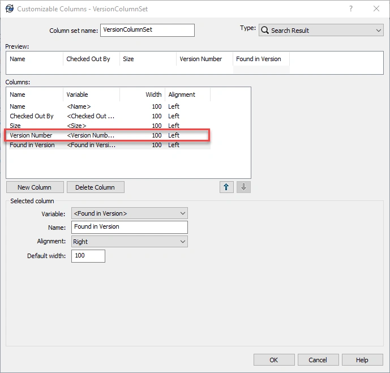Click Size header in Preview
This screenshot has height=373, width=390.
[x=148, y=59]
